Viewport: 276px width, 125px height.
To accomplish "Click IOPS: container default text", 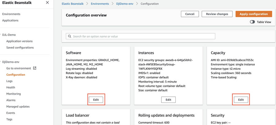I will [x=154, y=77].
